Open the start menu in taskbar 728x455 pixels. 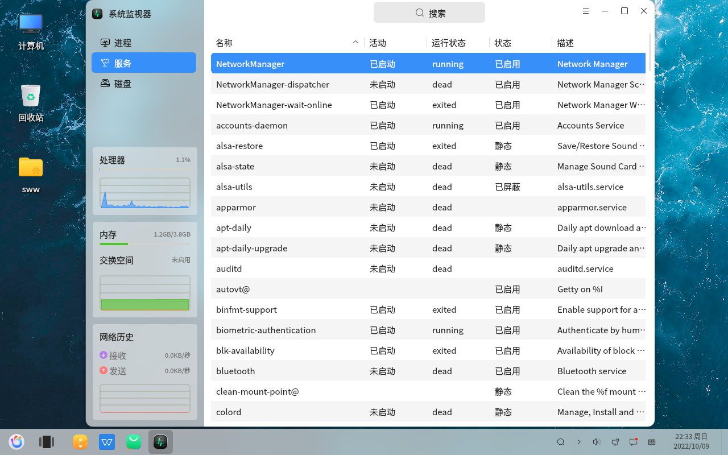(x=16, y=441)
